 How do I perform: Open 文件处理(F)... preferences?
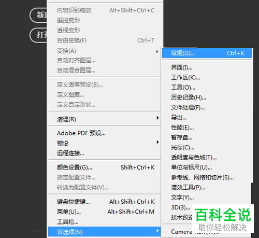pos(207,107)
